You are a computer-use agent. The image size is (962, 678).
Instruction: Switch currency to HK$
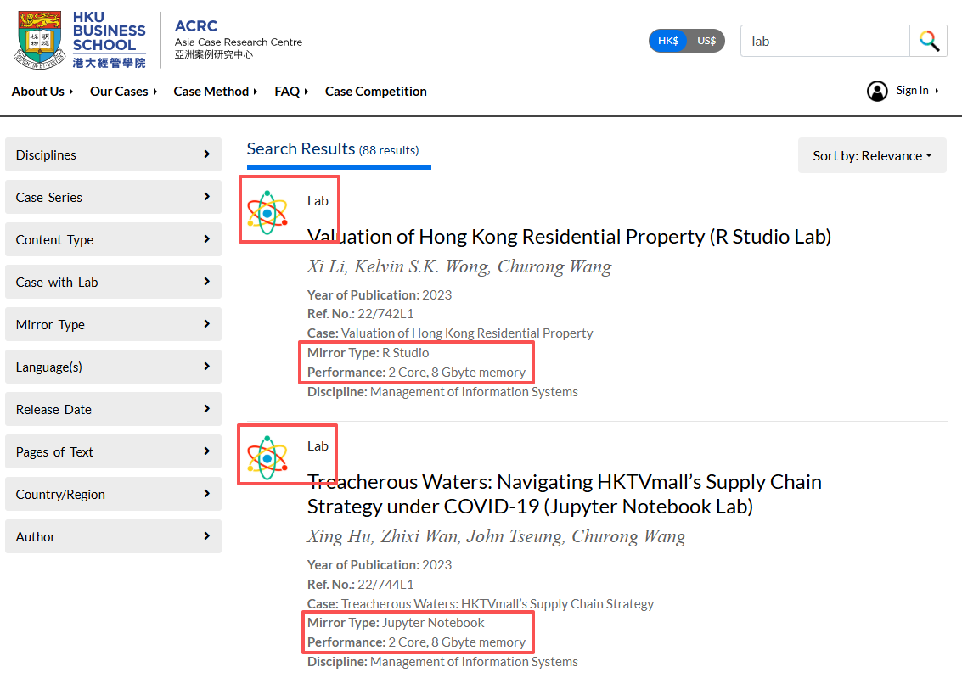tap(668, 41)
